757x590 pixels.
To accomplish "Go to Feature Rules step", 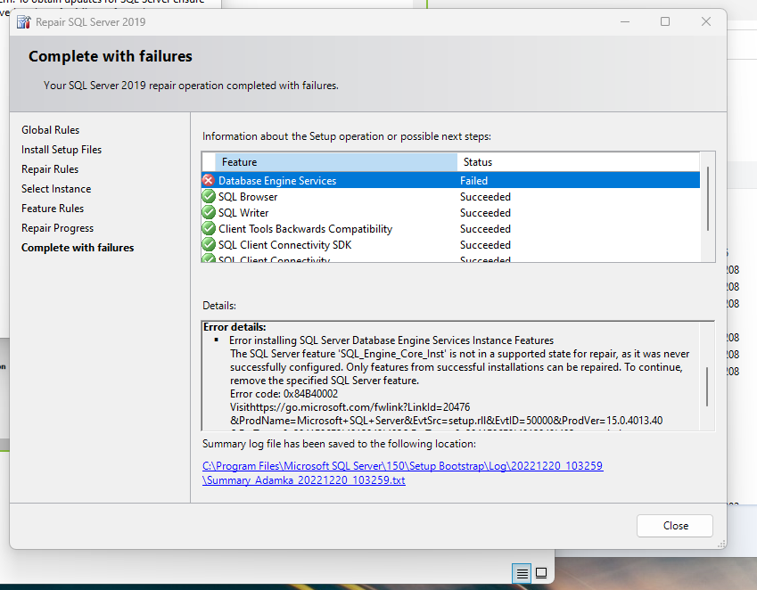I will [x=53, y=209].
